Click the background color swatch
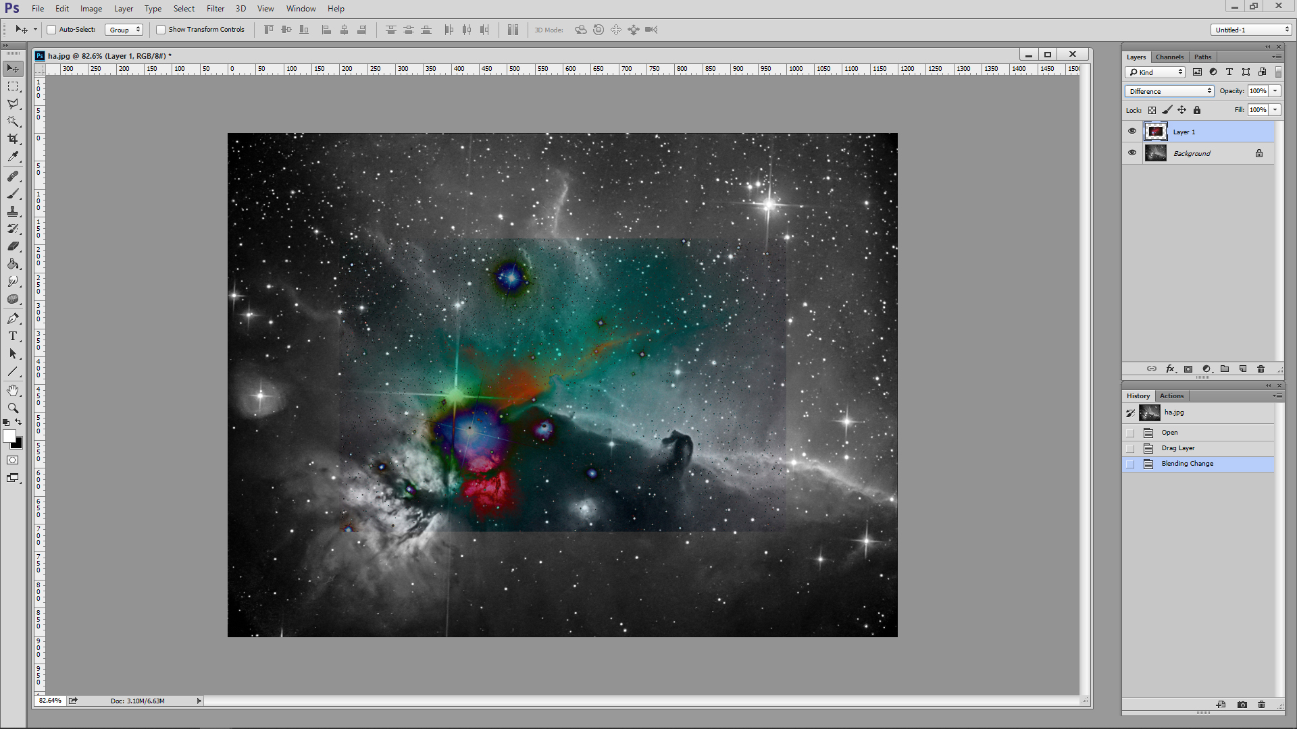Image resolution: width=1297 pixels, height=729 pixels. (x=19, y=445)
